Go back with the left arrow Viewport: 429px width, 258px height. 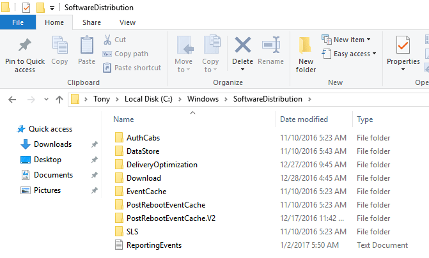(12, 100)
